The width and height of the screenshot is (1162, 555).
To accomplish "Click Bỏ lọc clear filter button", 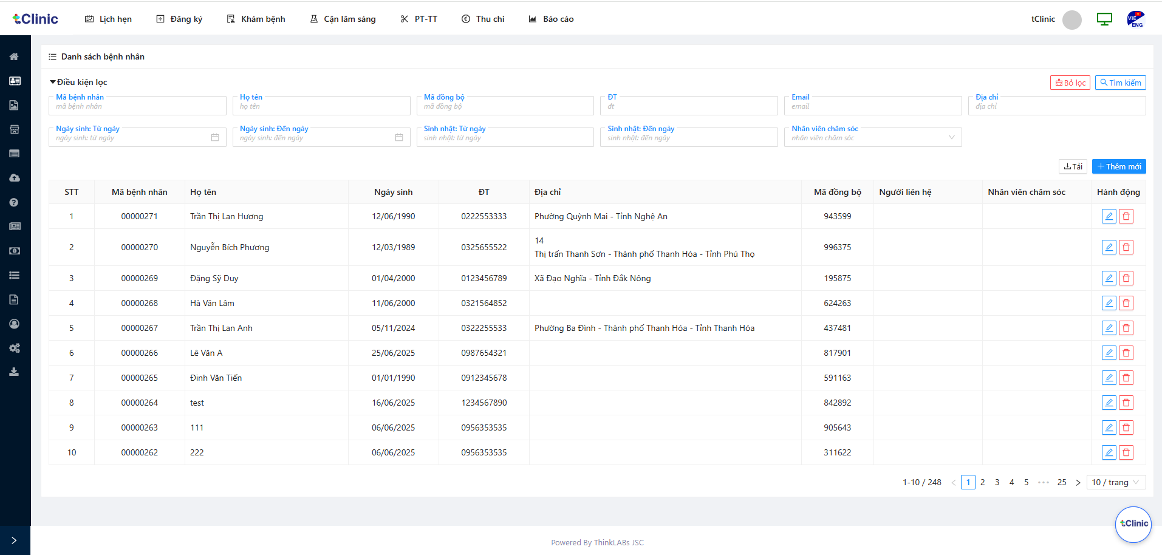I will coord(1070,83).
